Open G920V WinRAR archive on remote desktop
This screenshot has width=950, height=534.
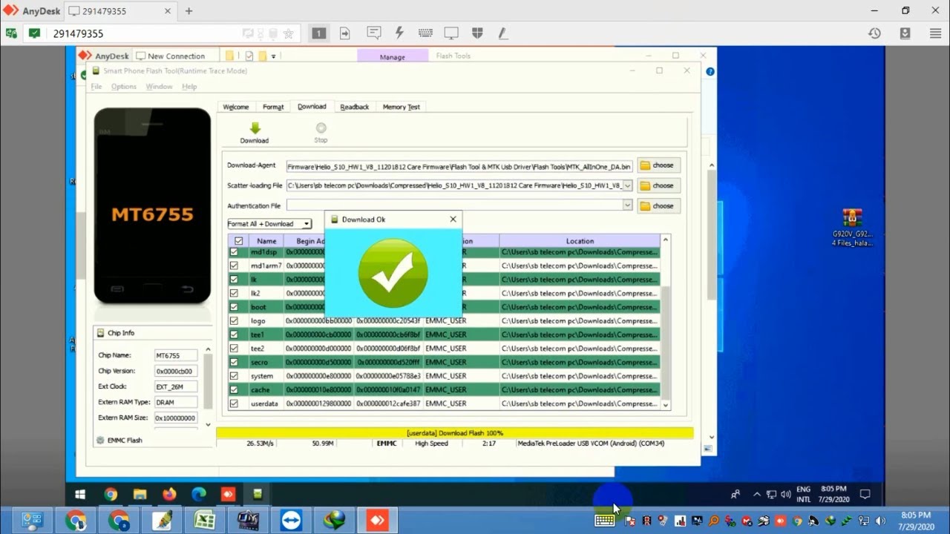click(852, 227)
